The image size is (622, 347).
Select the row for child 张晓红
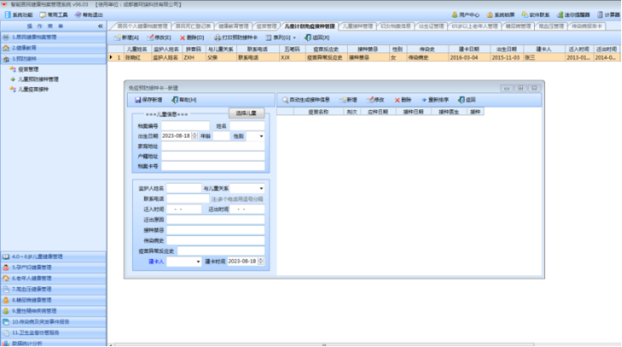coord(364,58)
